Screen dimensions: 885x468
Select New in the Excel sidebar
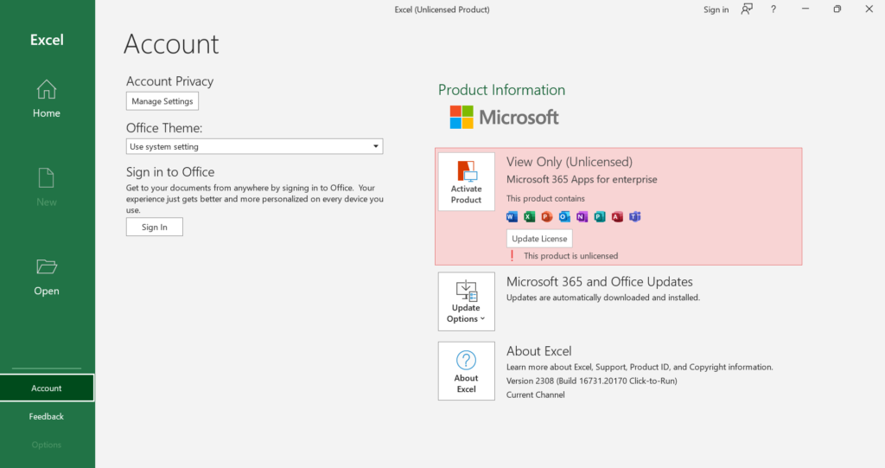[47, 187]
